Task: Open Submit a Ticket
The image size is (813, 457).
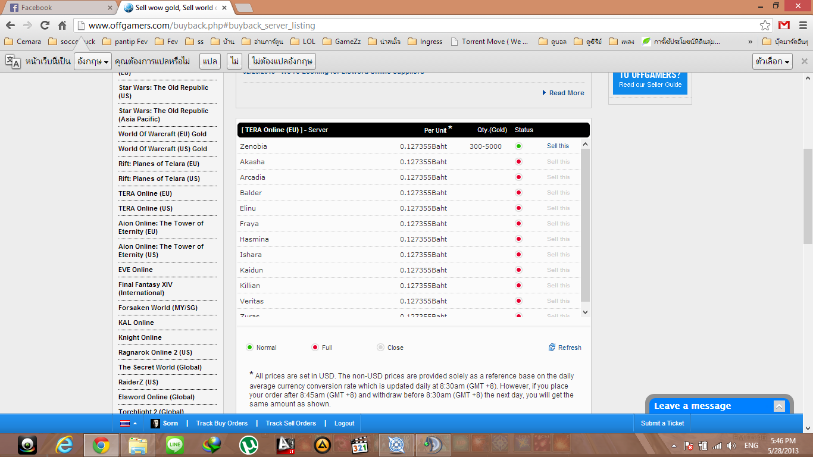Action: (662, 423)
